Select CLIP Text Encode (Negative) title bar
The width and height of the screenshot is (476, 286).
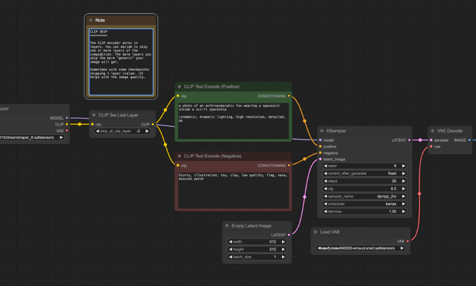pyautogui.click(x=233, y=156)
